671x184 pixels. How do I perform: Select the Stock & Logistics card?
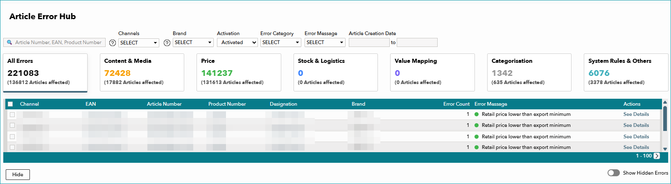tap(336, 72)
